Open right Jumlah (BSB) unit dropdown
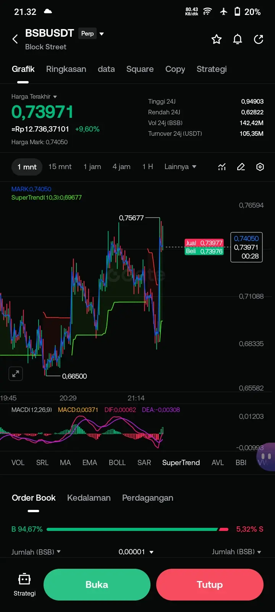This screenshot has height=612, width=275. pyautogui.click(x=259, y=552)
